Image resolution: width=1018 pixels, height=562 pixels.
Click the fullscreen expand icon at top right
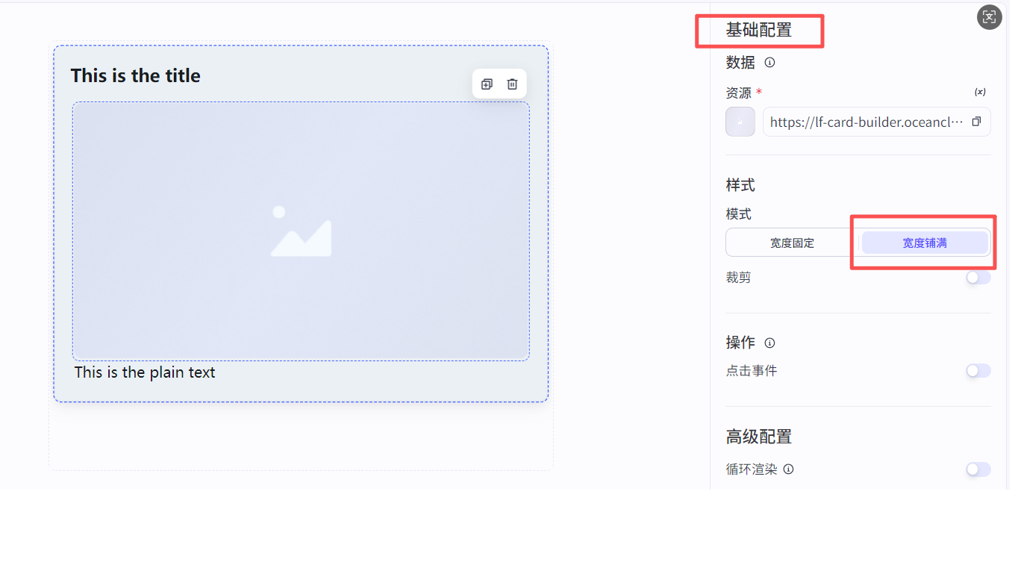[989, 16]
